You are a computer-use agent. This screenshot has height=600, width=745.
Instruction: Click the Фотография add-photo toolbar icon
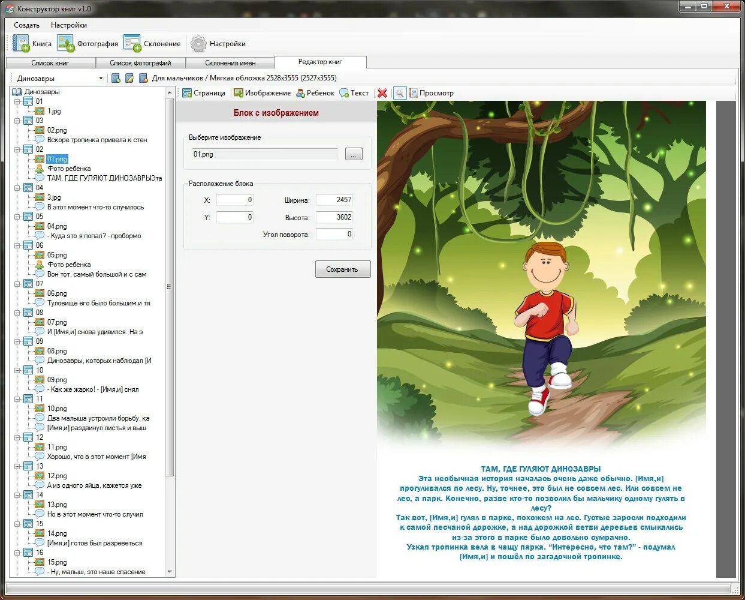click(66, 44)
